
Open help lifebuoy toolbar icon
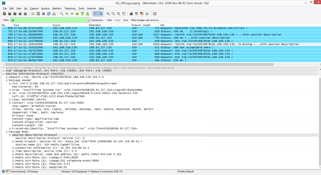tap(155, 14)
